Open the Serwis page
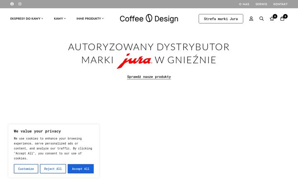 pos(261,4)
